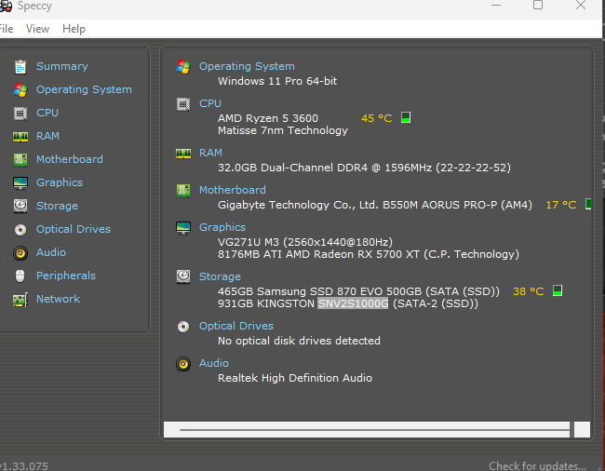Select Graphics in the sidebar
The image size is (605, 471).
point(60,182)
